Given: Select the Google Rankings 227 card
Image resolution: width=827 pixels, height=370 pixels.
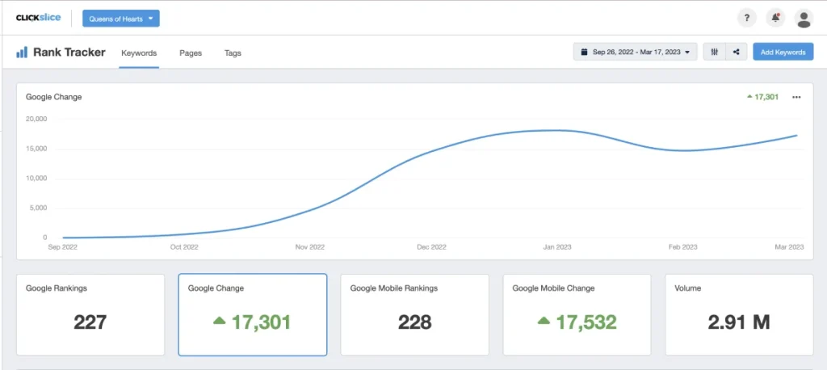Looking at the screenshot, I should pyautogui.click(x=90, y=314).
